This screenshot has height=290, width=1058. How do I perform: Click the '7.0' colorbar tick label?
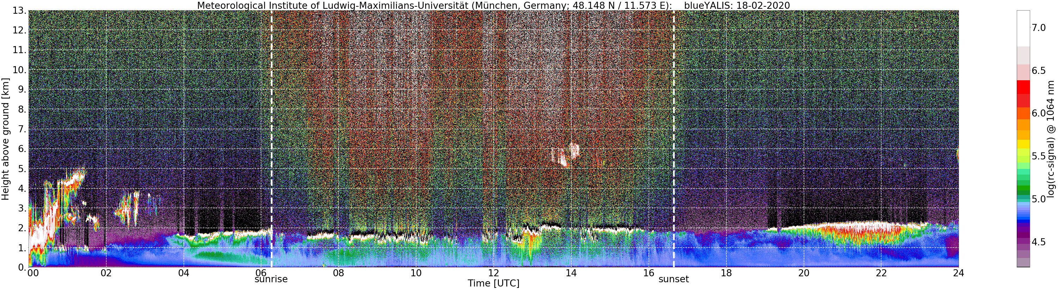1039,27
